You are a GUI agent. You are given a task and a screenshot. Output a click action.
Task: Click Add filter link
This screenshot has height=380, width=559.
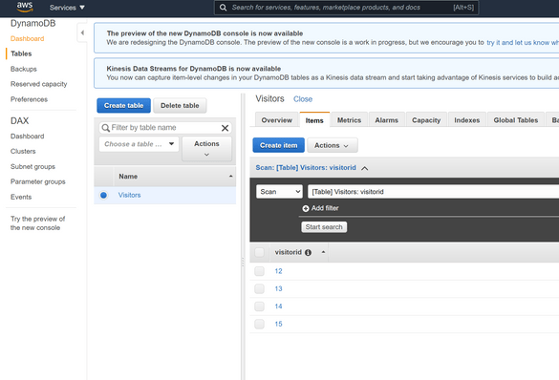[x=325, y=208]
